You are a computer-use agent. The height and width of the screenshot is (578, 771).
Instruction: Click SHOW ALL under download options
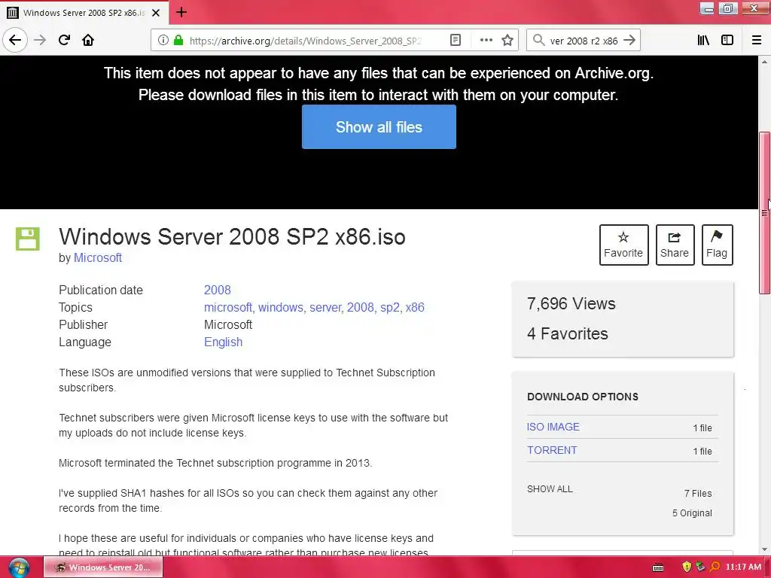(550, 489)
